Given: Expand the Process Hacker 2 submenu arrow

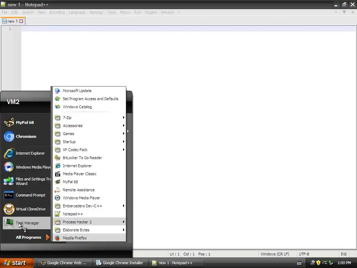Looking at the screenshot, I should (124, 222).
